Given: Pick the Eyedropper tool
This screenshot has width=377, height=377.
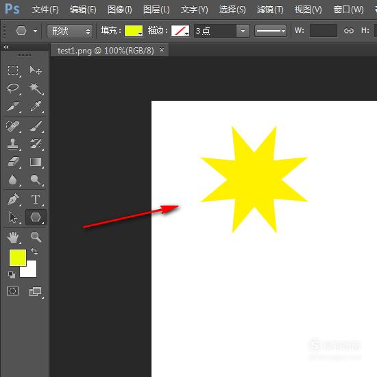Looking at the screenshot, I should click(x=36, y=106).
